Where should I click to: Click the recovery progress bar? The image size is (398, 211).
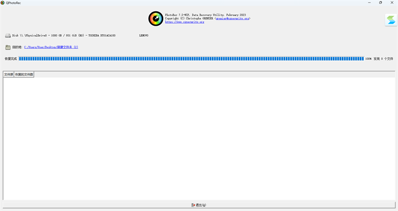tap(192, 58)
